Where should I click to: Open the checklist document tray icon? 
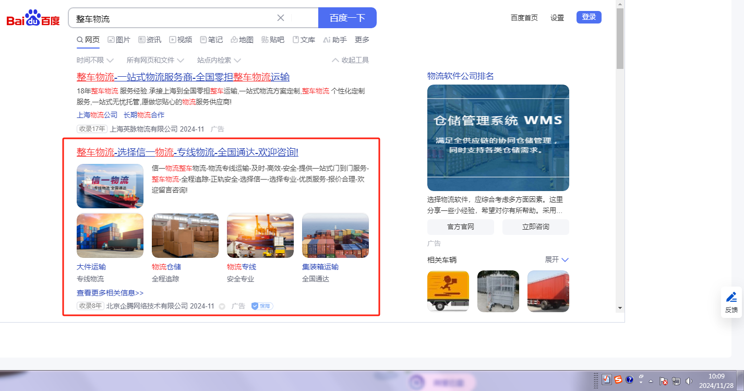607,380
